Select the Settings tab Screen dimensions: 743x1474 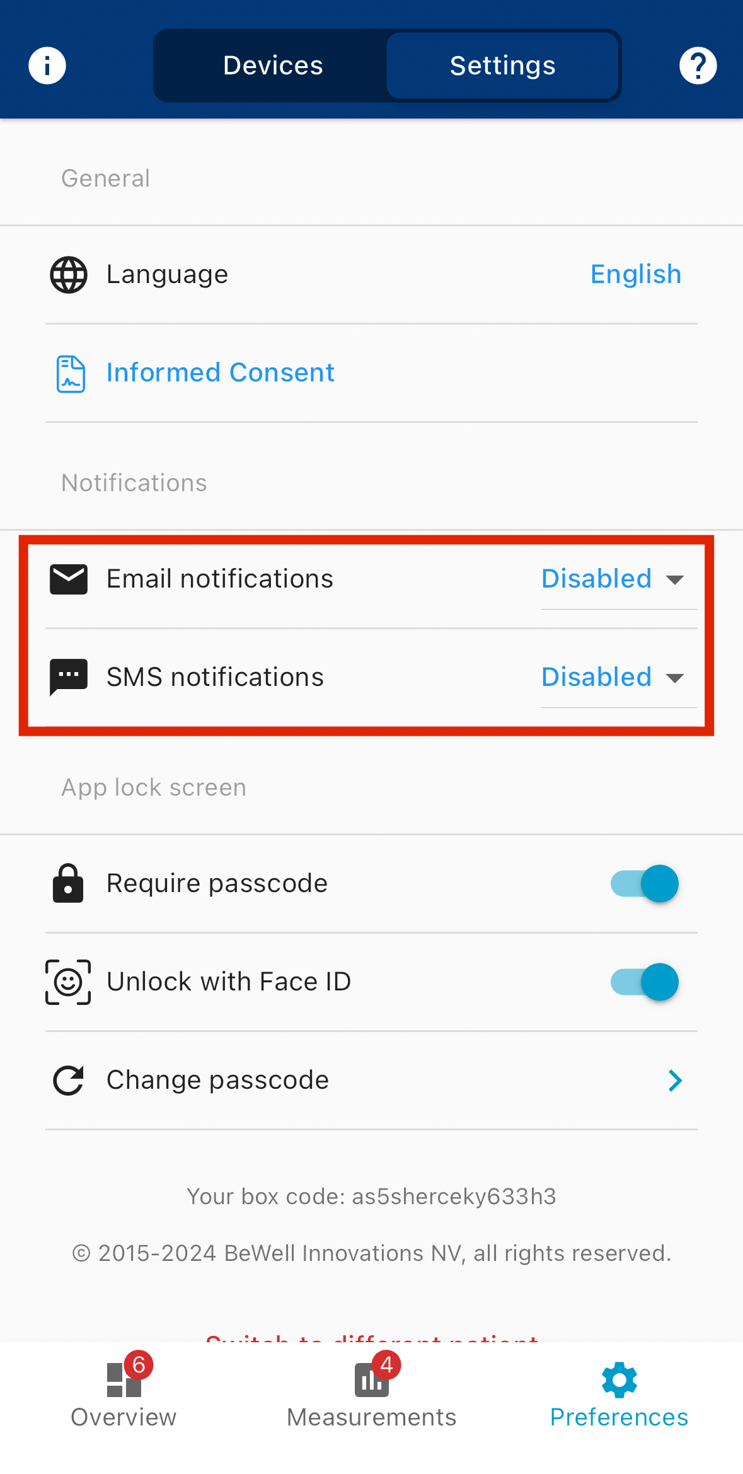(502, 66)
